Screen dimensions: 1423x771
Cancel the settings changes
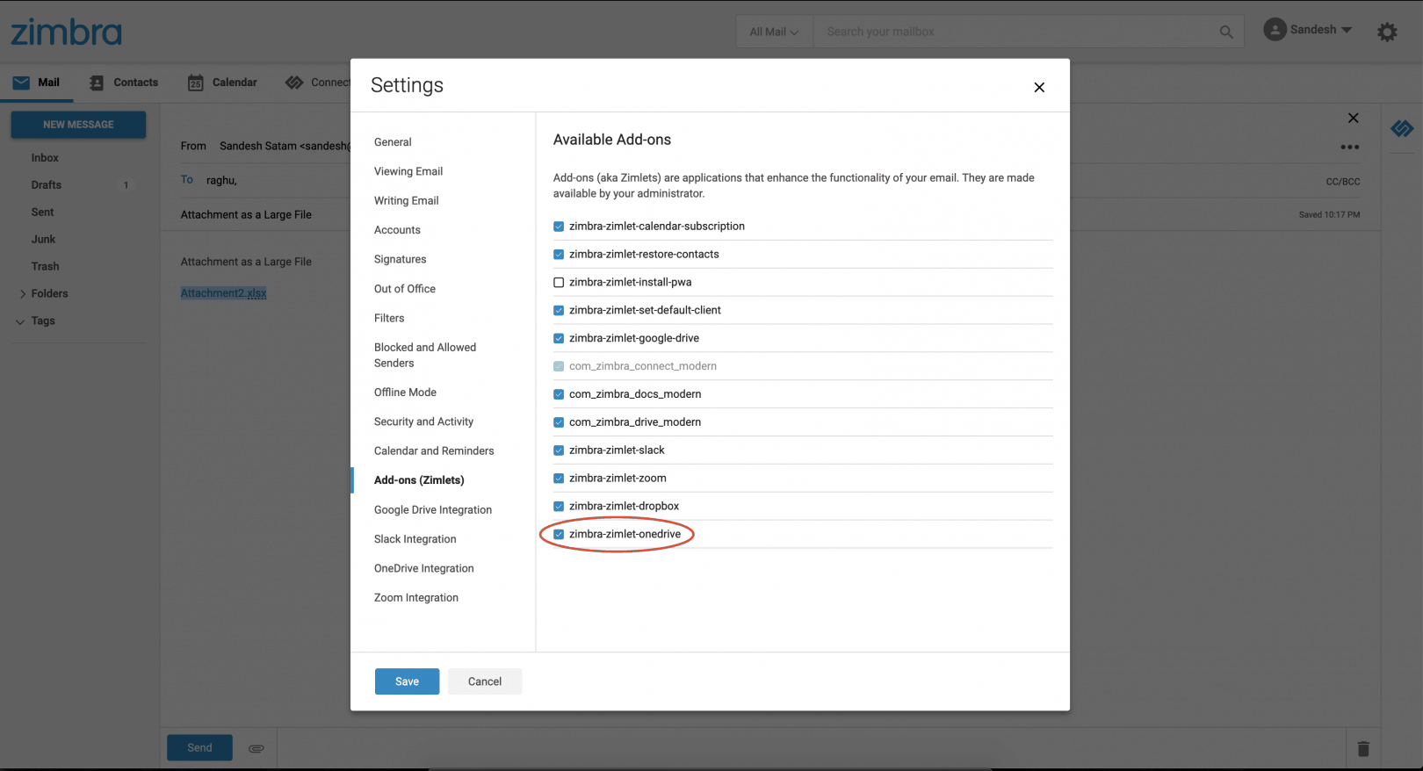(485, 681)
